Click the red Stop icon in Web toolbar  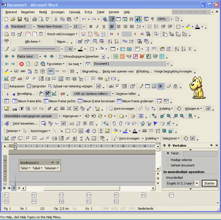[x=21, y=64]
